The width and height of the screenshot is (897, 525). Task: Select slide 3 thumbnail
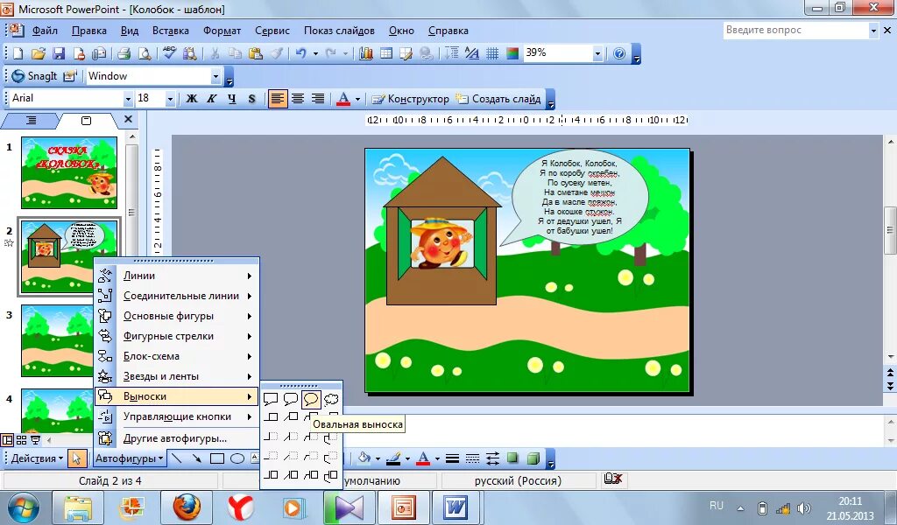58,341
